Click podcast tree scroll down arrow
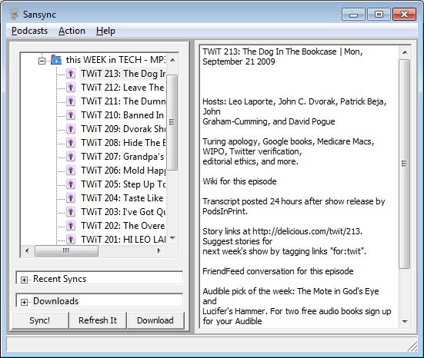This screenshot has height=358, width=424. tap(172, 238)
